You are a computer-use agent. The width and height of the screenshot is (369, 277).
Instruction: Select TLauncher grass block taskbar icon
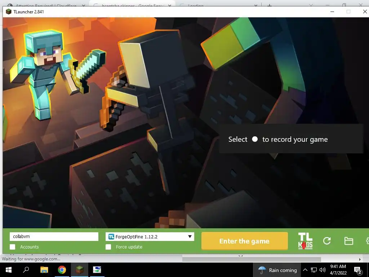[80, 270]
